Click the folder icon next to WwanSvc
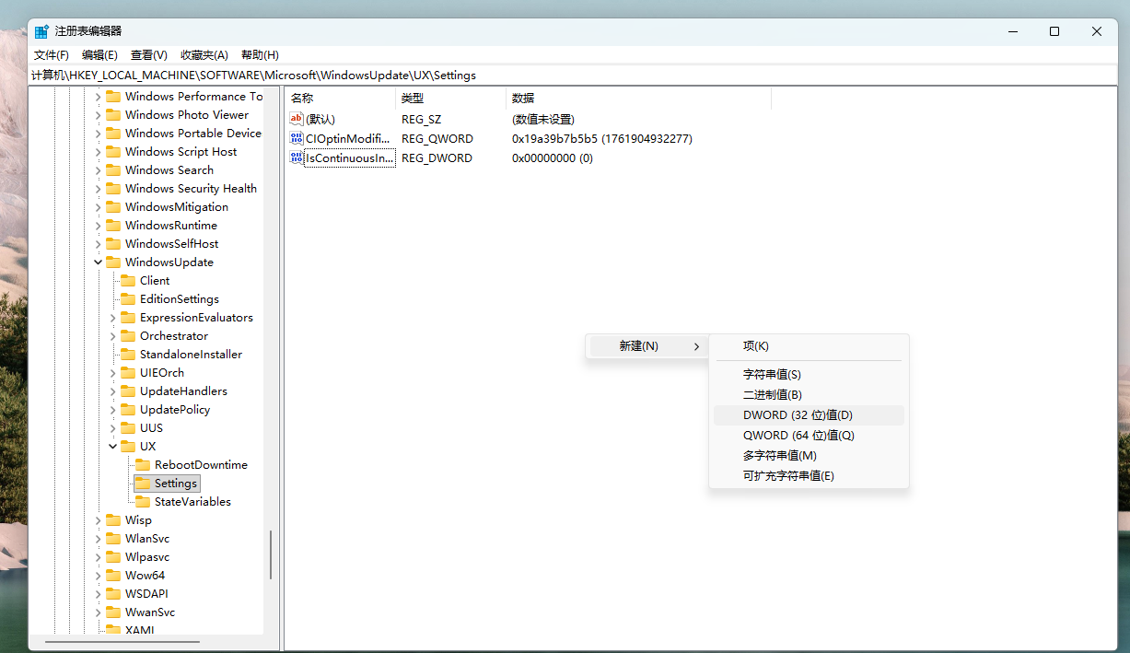Viewport: 1130px width, 653px height. pos(113,612)
